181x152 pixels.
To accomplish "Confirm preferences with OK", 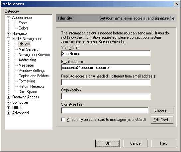I will [x=108, y=143].
